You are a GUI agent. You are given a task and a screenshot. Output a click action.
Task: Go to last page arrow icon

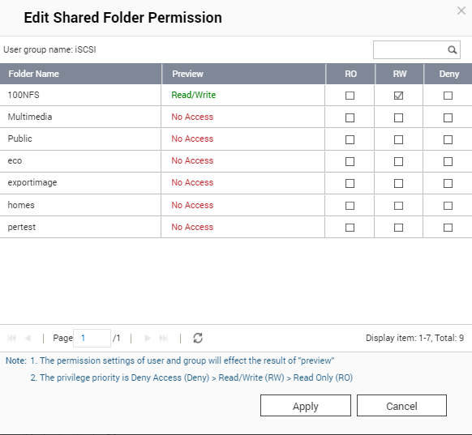click(x=164, y=339)
